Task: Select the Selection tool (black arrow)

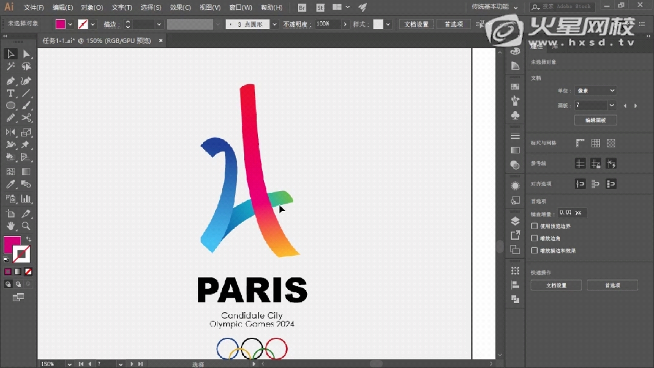Action: [10, 54]
